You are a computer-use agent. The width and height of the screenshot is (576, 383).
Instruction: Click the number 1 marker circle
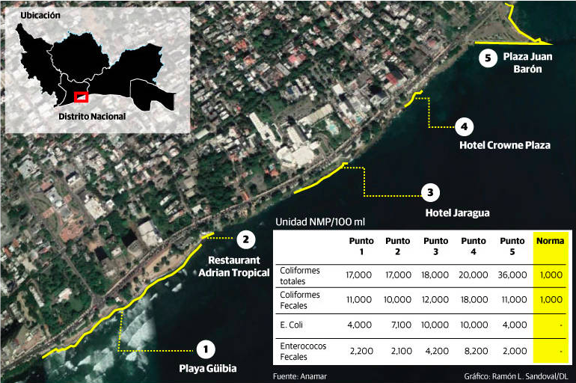pyautogui.click(x=206, y=349)
